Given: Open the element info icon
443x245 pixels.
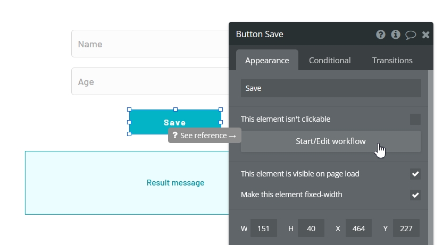Looking at the screenshot, I should coord(395,35).
